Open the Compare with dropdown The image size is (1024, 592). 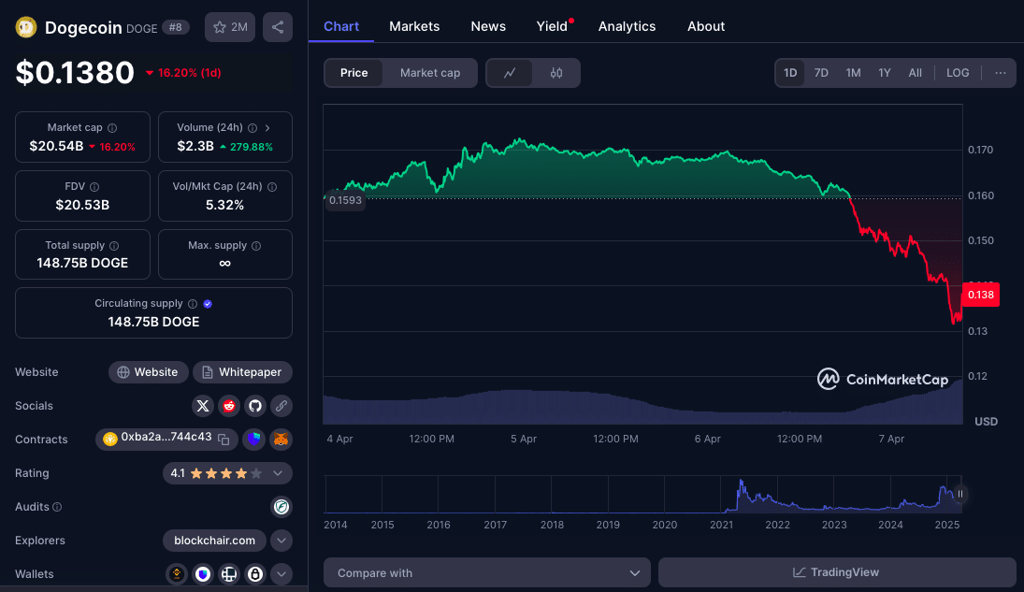(x=486, y=572)
